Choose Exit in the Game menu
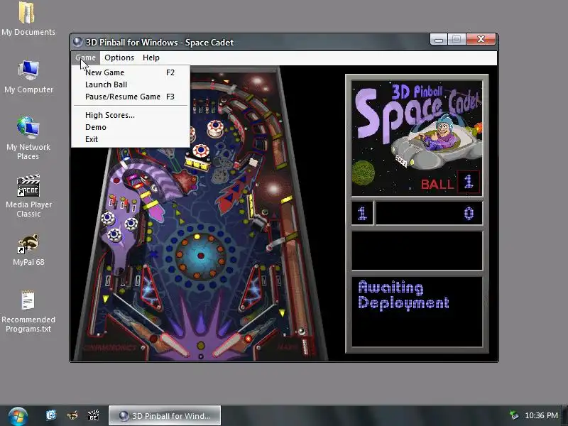The image size is (568, 426). tap(130, 139)
